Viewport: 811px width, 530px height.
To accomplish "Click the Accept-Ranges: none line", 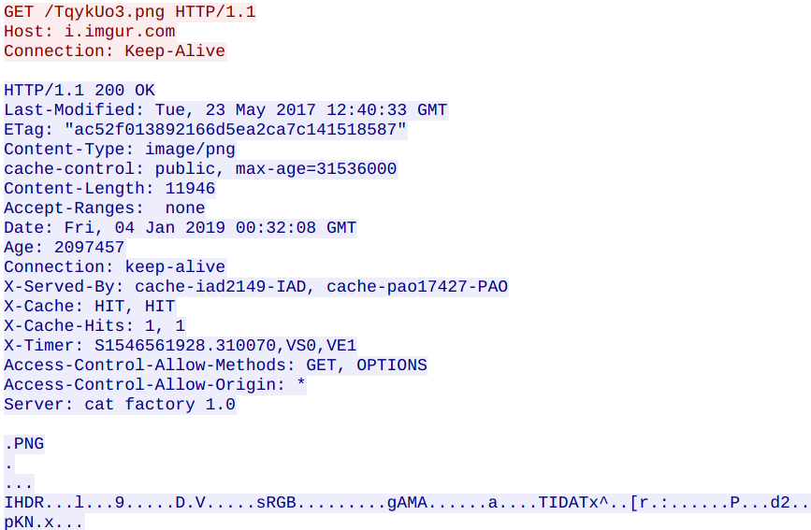I will point(104,208).
